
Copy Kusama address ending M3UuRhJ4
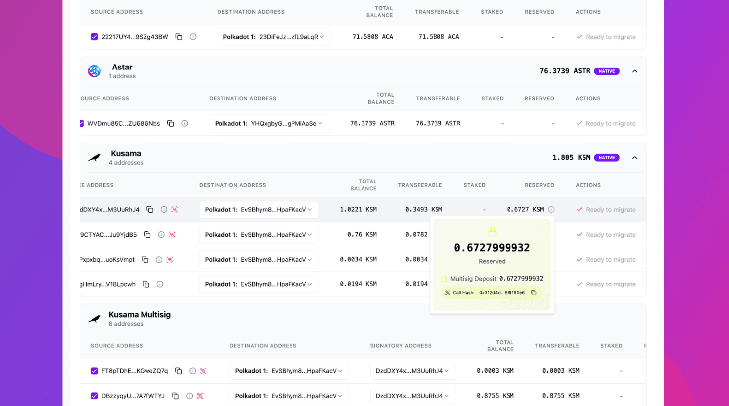pos(150,210)
